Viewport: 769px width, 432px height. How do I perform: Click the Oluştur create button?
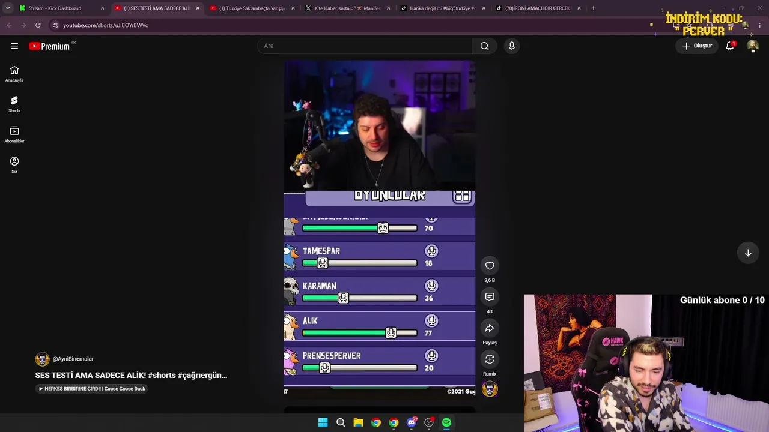(697, 46)
